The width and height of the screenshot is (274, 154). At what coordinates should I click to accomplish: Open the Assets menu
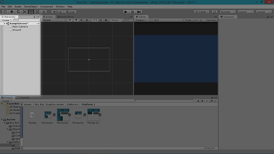pos(18,7)
